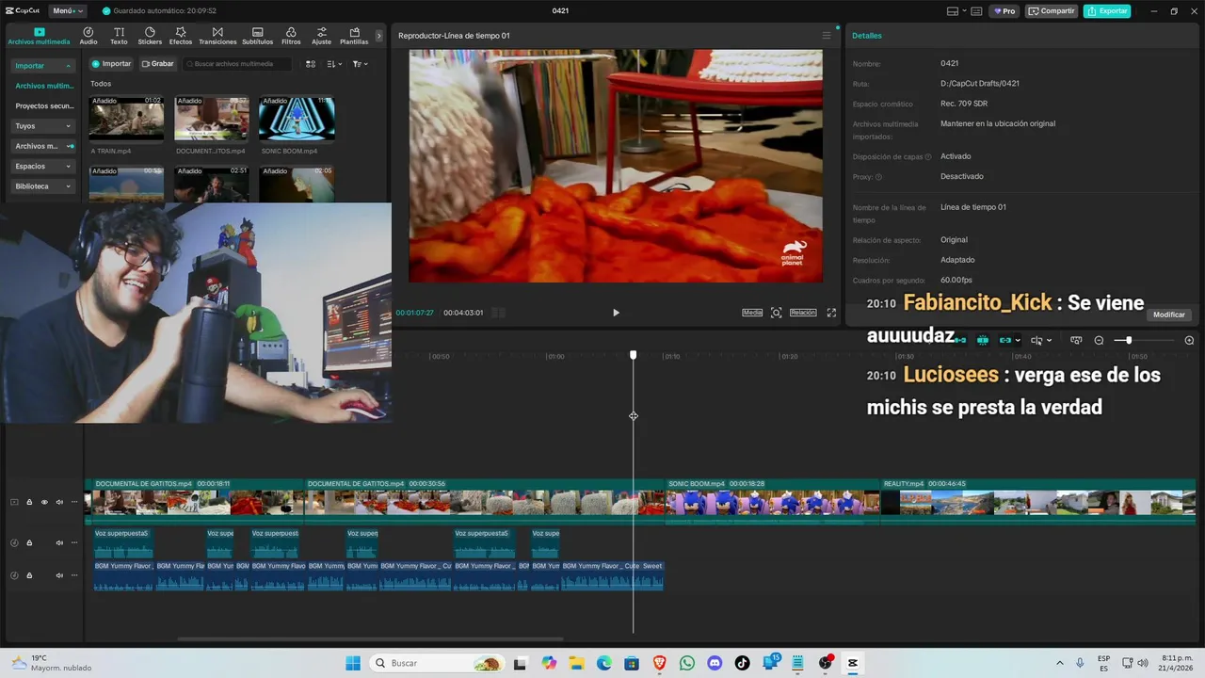This screenshot has width=1205, height=678.
Task: Zoom out the timeline
Action: pyautogui.click(x=1099, y=340)
